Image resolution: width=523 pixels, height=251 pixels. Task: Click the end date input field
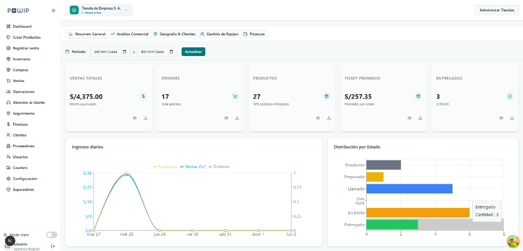[157, 52]
